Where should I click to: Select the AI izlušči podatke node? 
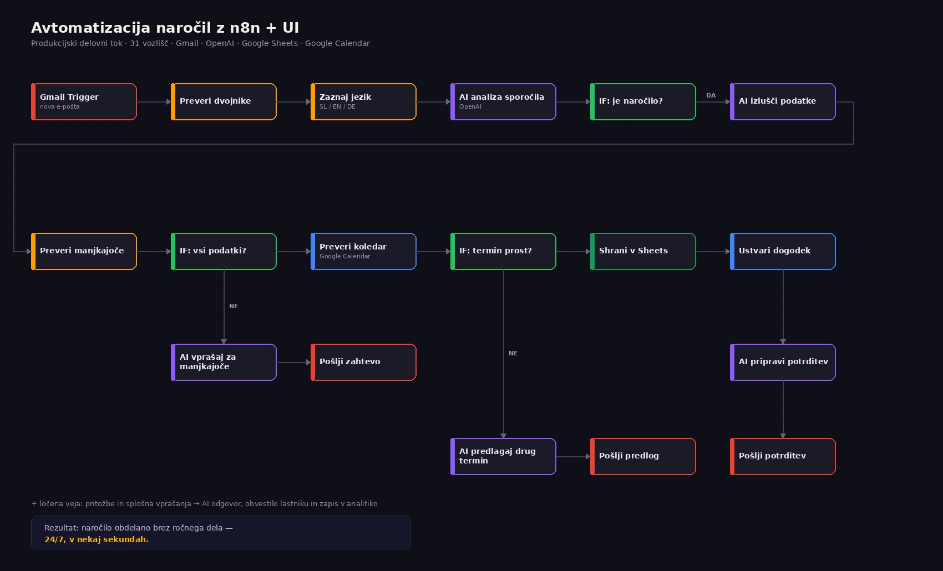tap(783, 102)
